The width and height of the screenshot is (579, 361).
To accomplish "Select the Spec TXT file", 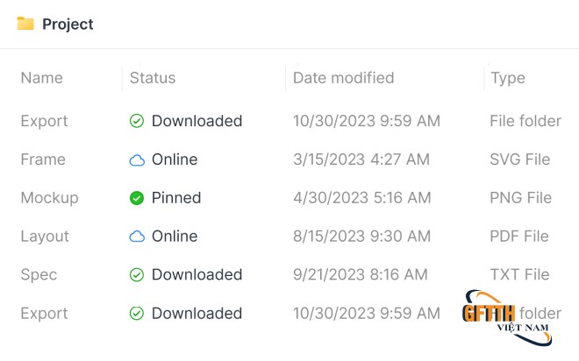I will click(39, 275).
